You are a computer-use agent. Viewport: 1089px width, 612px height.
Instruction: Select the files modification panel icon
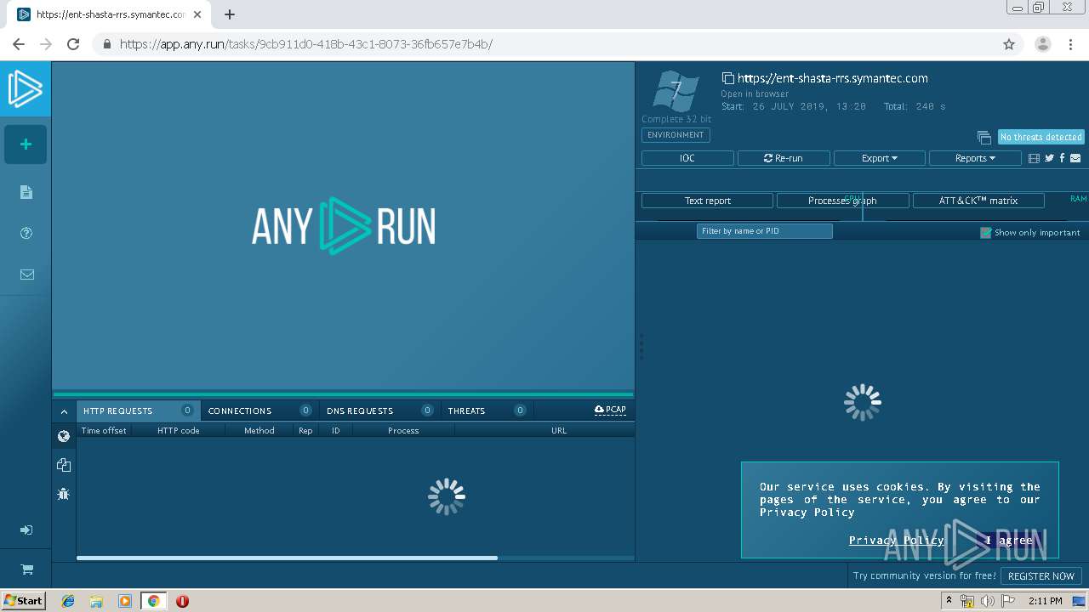(64, 465)
